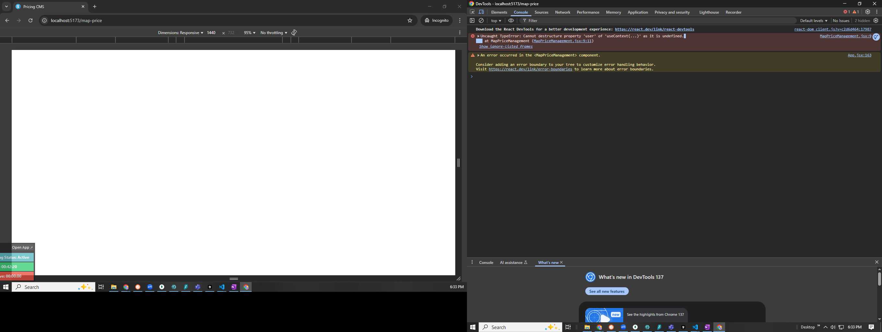
Task: Open a new browser tab with plus
Action: (95, 6)
